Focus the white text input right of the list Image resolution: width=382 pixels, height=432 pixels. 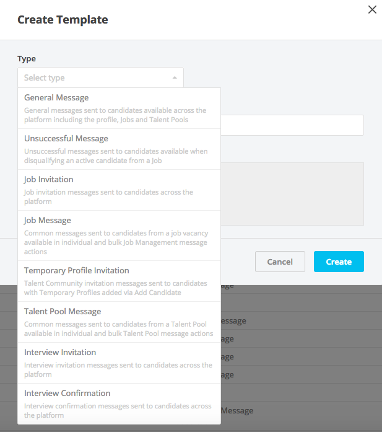coord(292,125)
